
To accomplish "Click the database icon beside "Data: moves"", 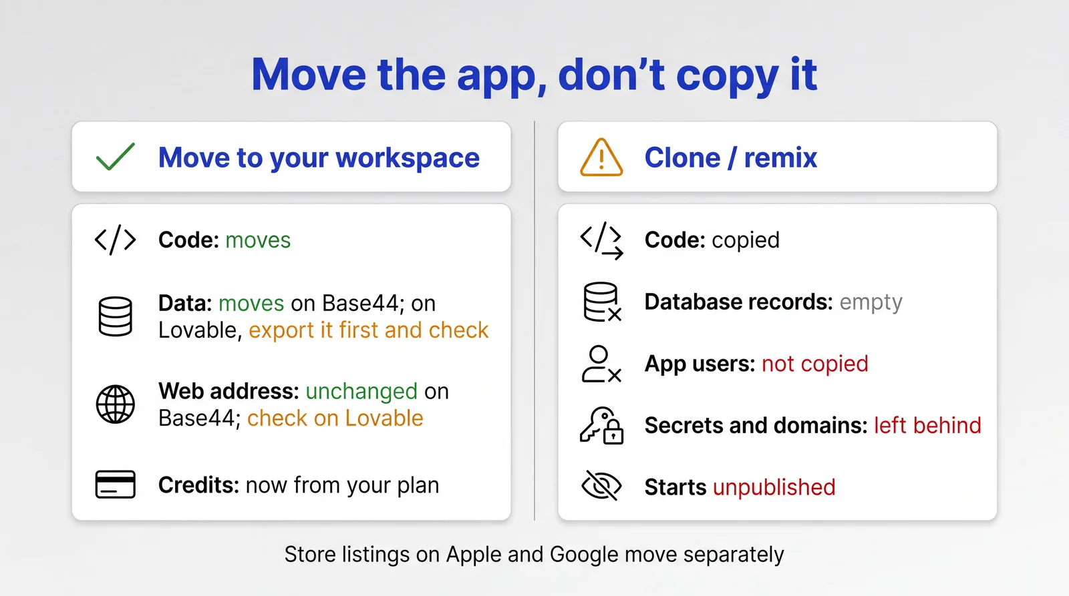I will tap(116, 316).
